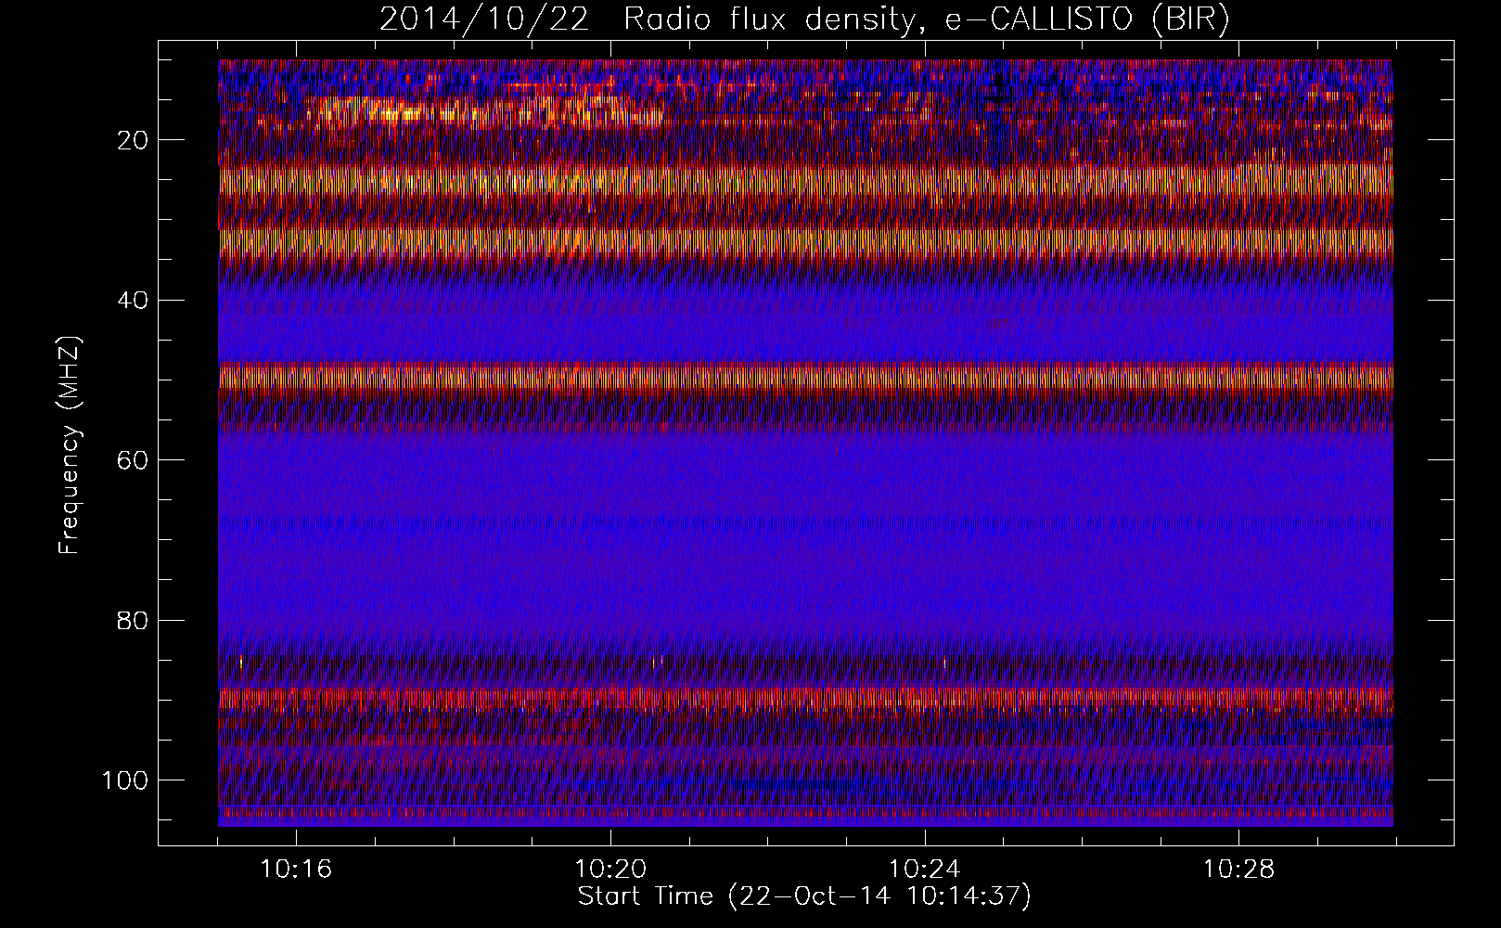
Task: Click the 'Frequency (MHZ)' axis label
Action: coord(70,445)
